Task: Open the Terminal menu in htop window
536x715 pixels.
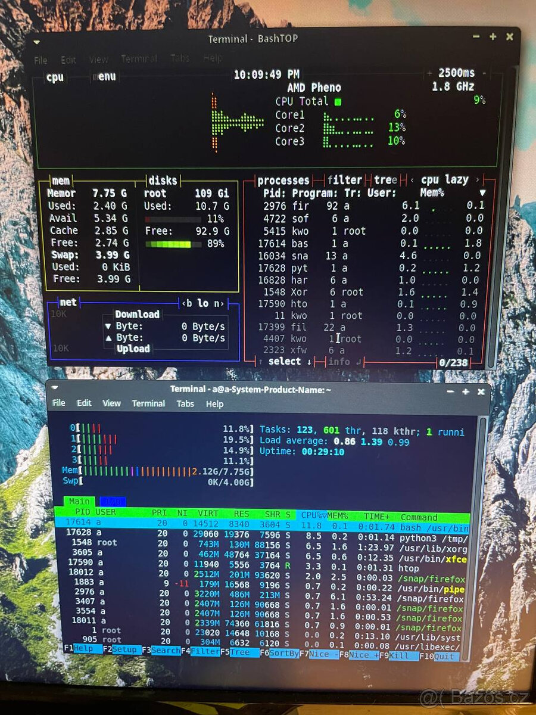Action: (148, 403)
